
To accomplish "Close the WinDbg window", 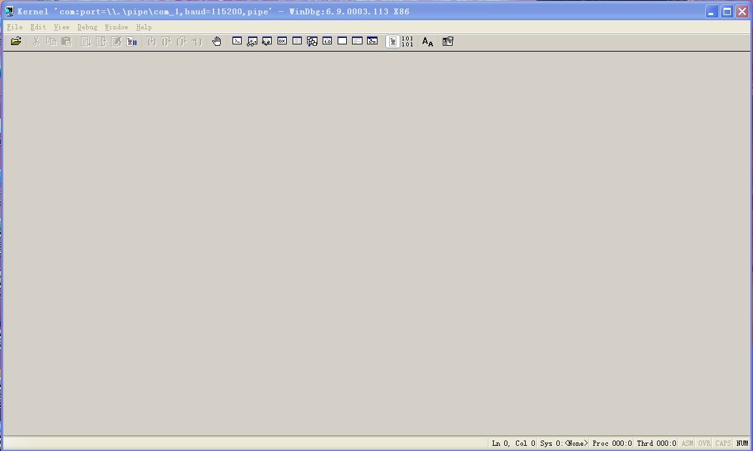I will coord(742,12).
